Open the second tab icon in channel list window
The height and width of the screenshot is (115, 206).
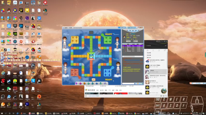153,50
